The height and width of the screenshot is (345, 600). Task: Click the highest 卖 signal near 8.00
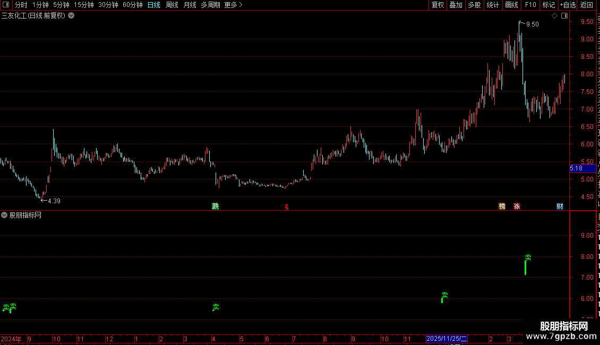528,257
